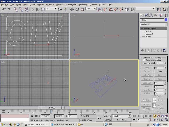The image size is (169, 127).
Task: Click the 35 / 100 time slider
Action: tap(52, 108)
